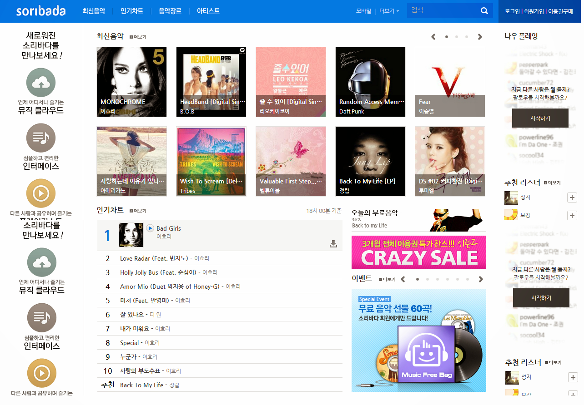Open the 사랑의 부도수표 chart song
584x405 pixels.
click(x=140, y=371)
